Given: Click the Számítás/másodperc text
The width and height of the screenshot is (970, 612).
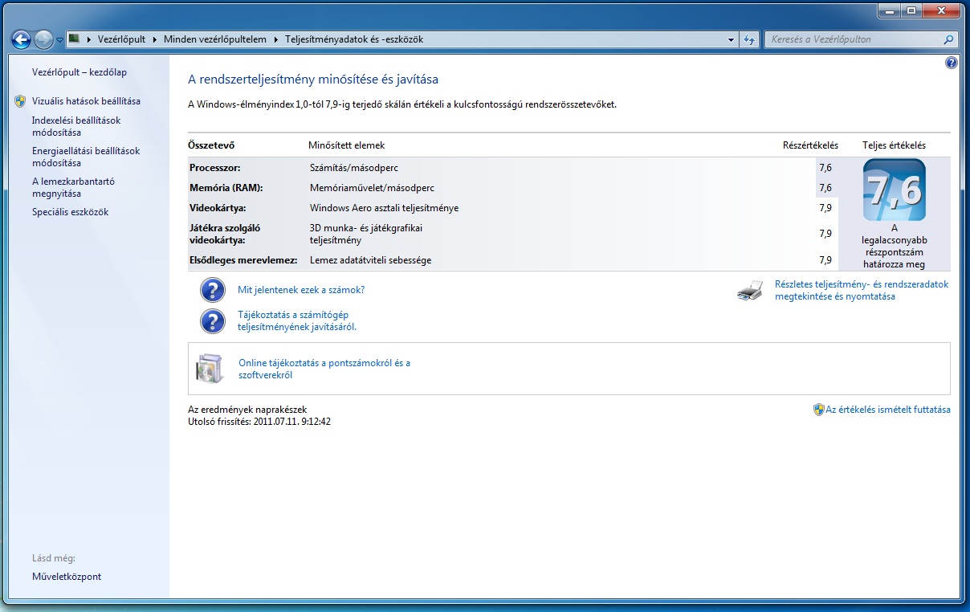Looking at the screenshot, I should pos(354,168).
